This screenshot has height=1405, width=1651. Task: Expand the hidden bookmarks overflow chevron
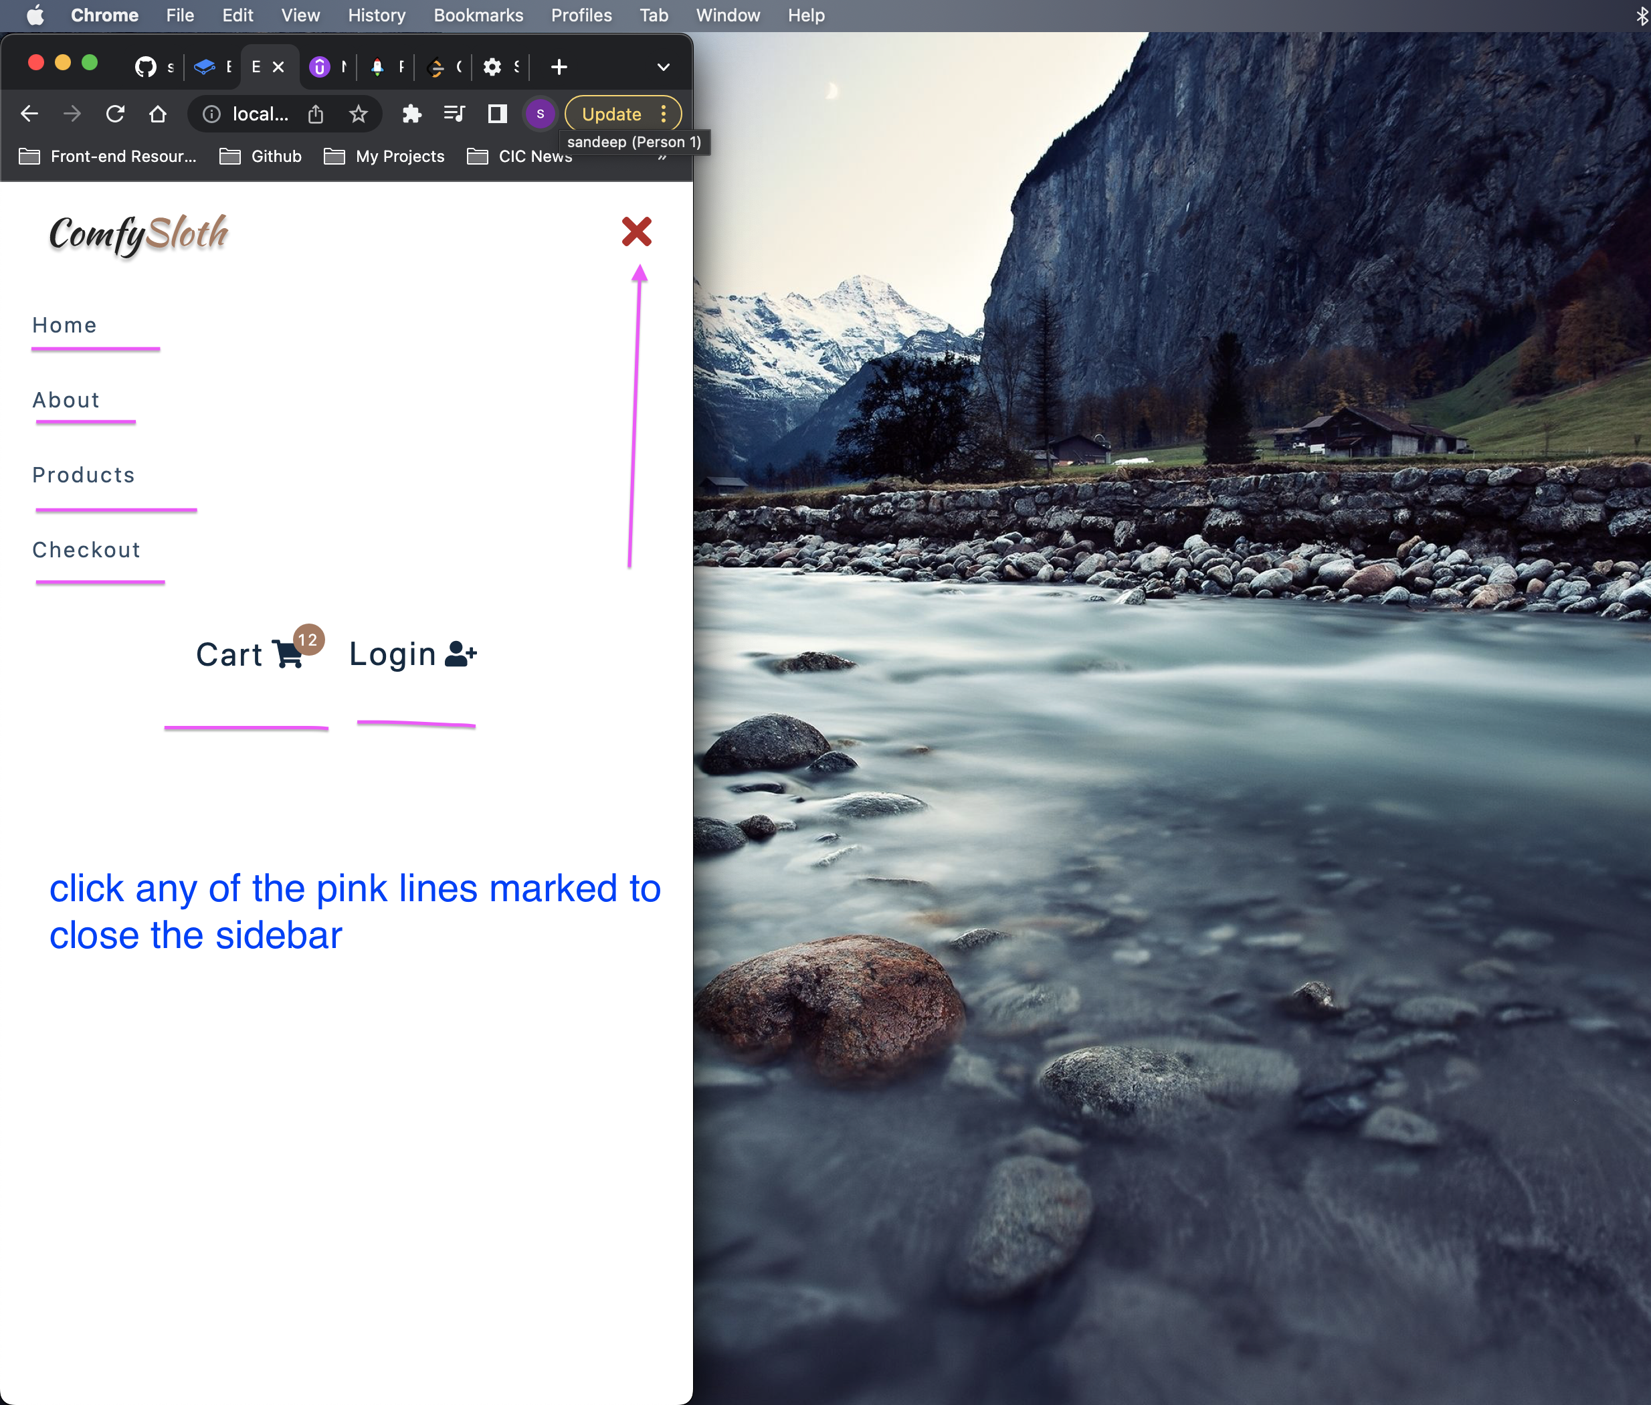[663, 159]
